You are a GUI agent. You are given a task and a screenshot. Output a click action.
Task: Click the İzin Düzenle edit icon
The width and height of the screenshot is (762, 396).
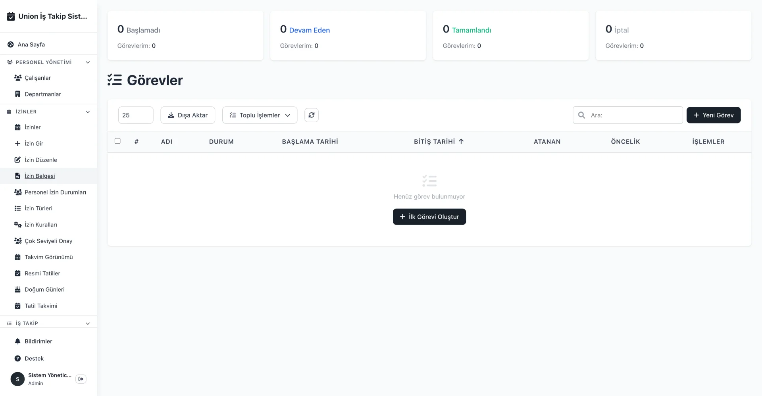17,160
